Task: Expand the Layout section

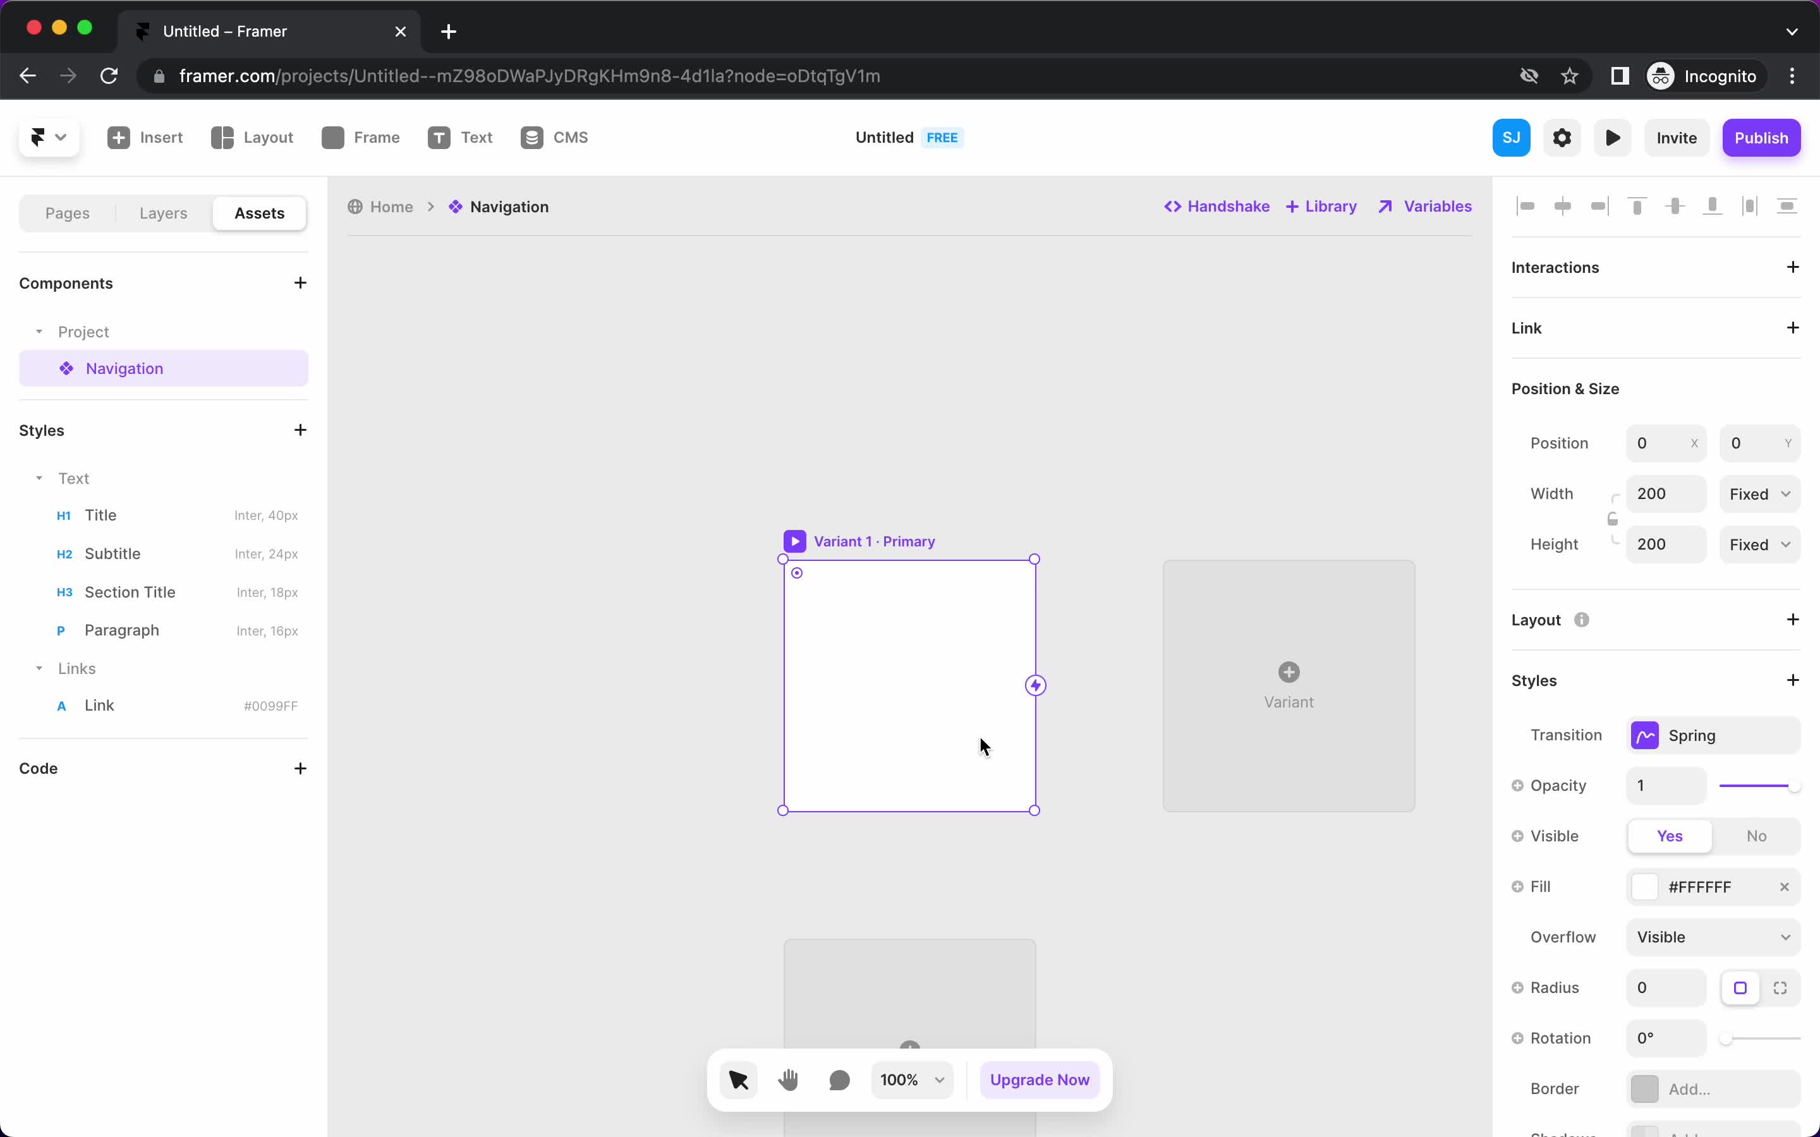Action: pyautogui.click(x=1794, y=618)
